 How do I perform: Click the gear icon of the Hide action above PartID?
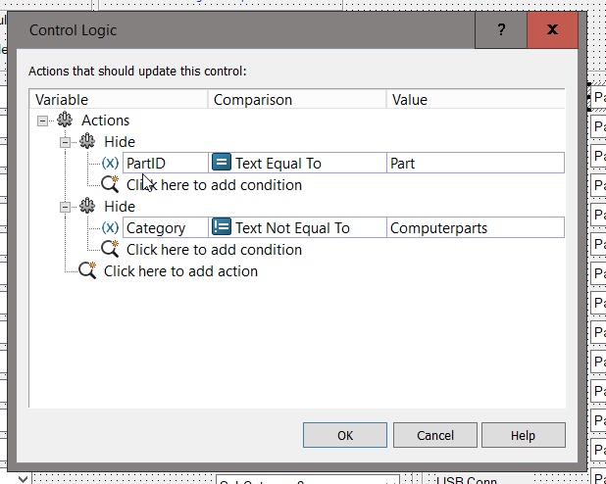pos(87,141)
